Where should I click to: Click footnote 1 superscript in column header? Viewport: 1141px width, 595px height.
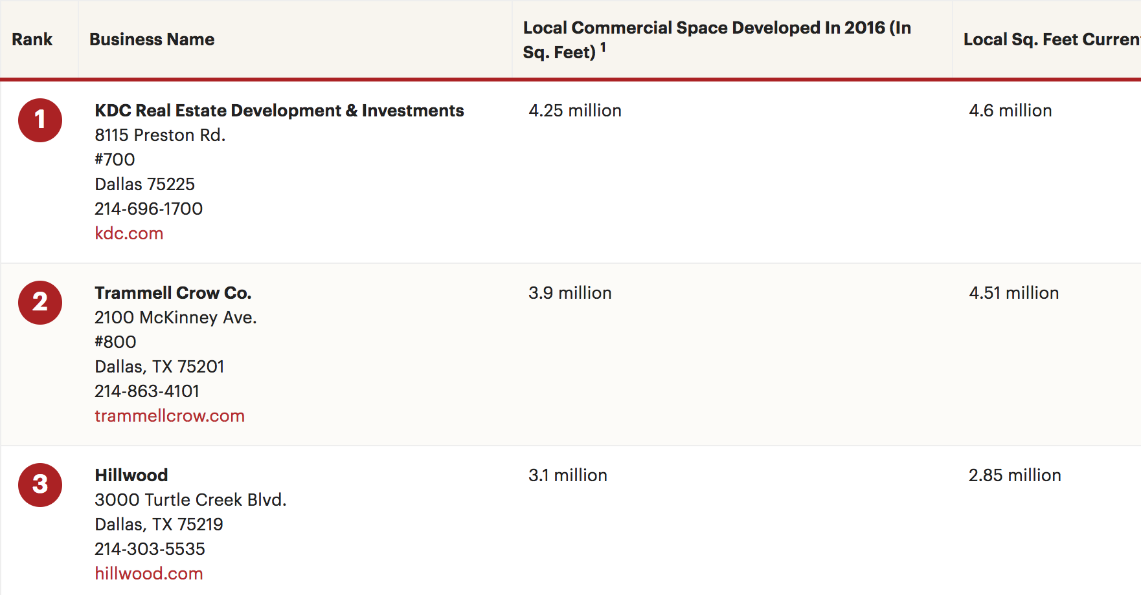(603, 47)
